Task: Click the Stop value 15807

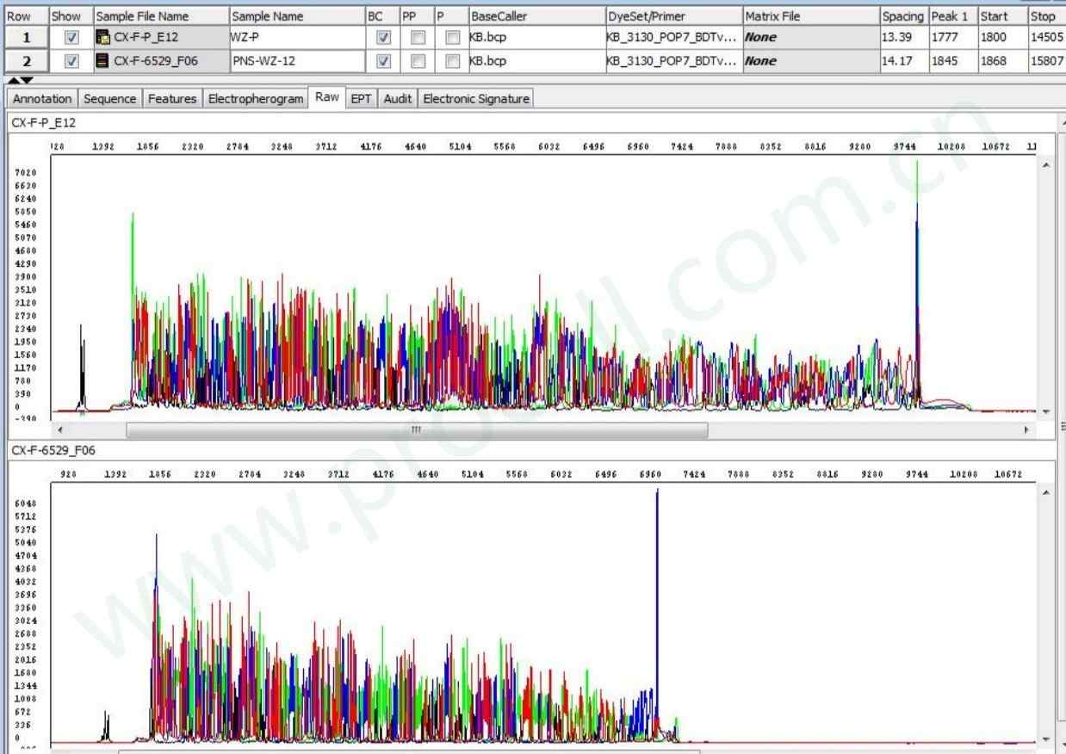Action: click(1046, 61)
